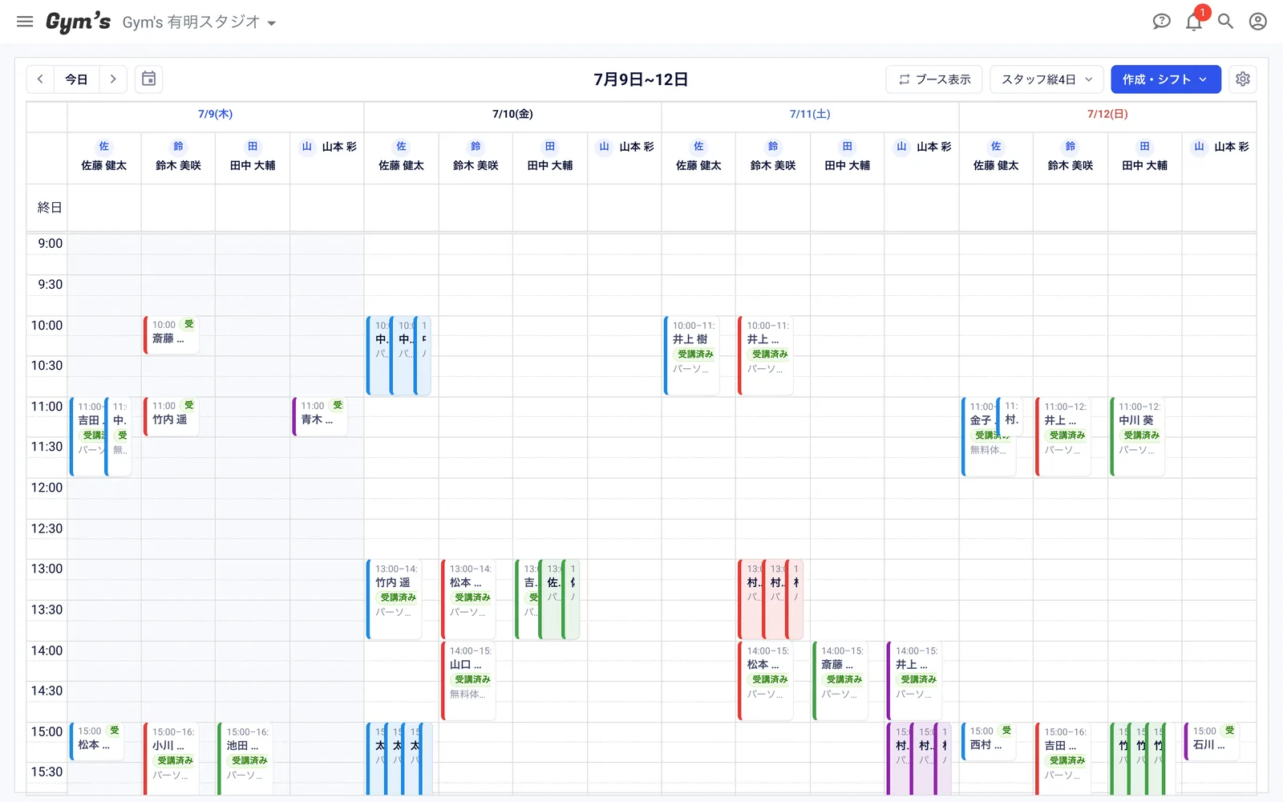Open the user account icon
The image size is (1283, 802).
coord(1258,22)
